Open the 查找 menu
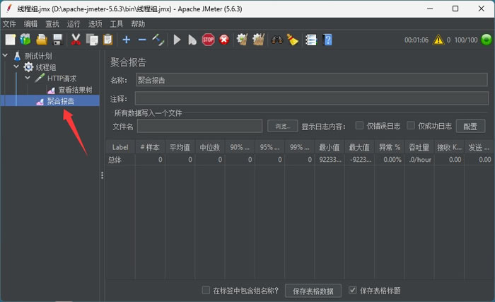Screen dimensions: 495x302 pos(52,24)
